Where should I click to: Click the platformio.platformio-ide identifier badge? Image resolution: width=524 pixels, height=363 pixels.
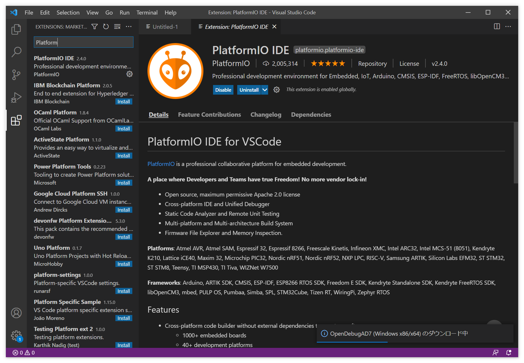point(329,50)
